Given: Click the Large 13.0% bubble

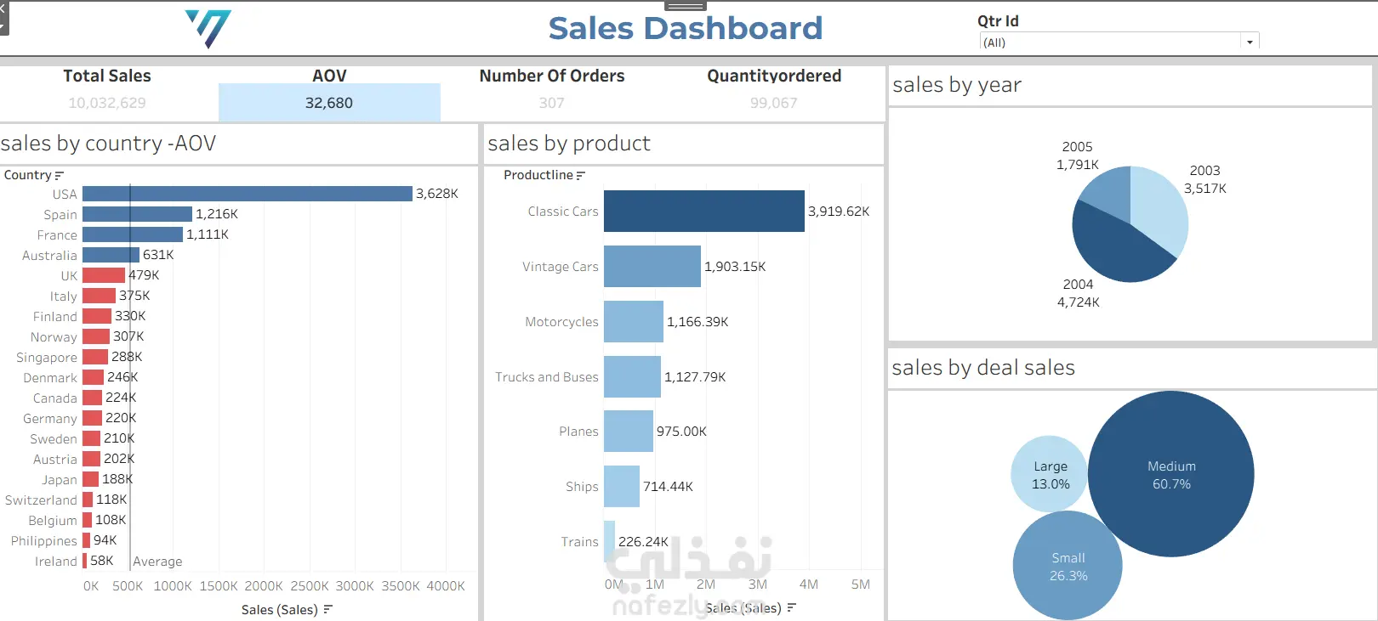Looking at the screenshot, I should click(1051, 474).
